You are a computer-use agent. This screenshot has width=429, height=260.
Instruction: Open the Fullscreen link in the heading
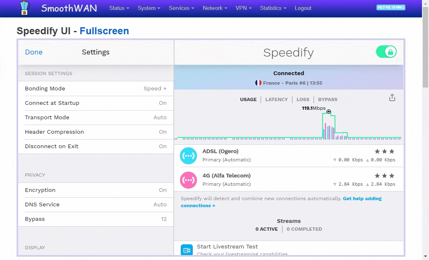104,31
